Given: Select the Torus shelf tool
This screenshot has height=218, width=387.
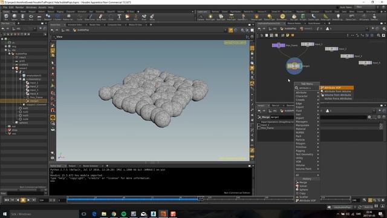Looking at the screenshot, I should 31,17.
